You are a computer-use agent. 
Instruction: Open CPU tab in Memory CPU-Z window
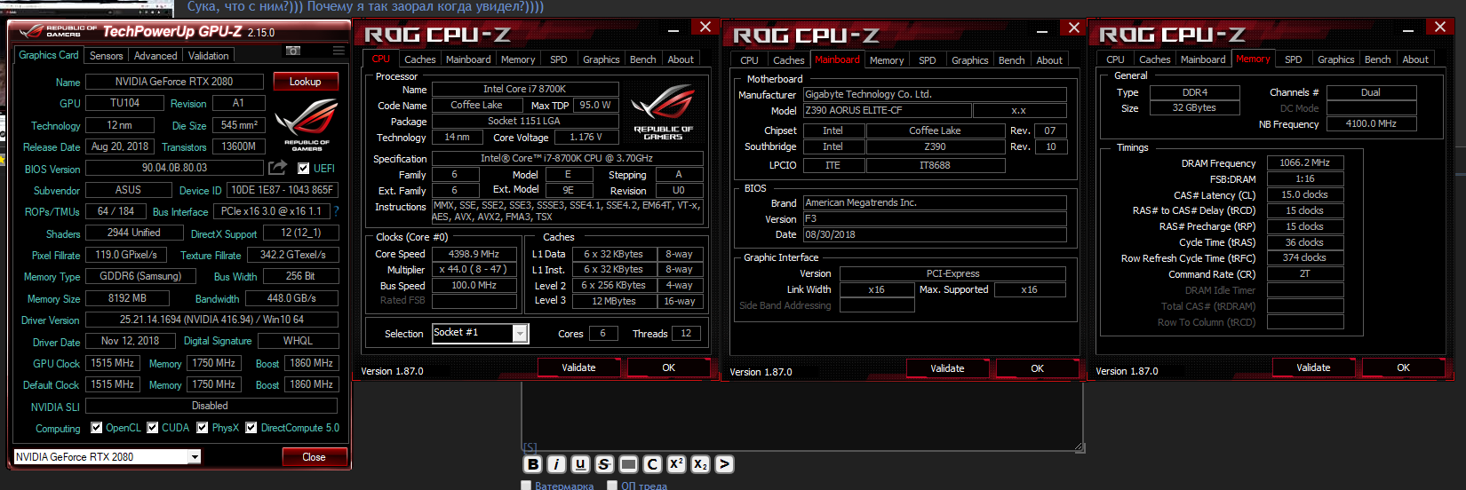pos(1116,59)
